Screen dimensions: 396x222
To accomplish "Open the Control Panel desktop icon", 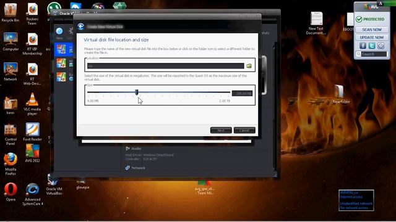I will (x=11, y=134).
